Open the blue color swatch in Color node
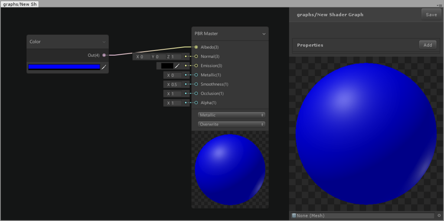Image resolution: width=444 pixels, height=221 pixels. 64,67
